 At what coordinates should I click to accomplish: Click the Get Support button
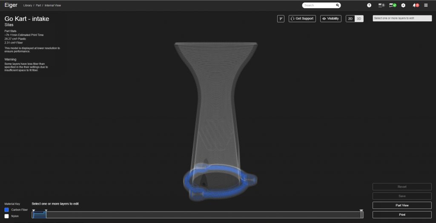coord(302,19)
